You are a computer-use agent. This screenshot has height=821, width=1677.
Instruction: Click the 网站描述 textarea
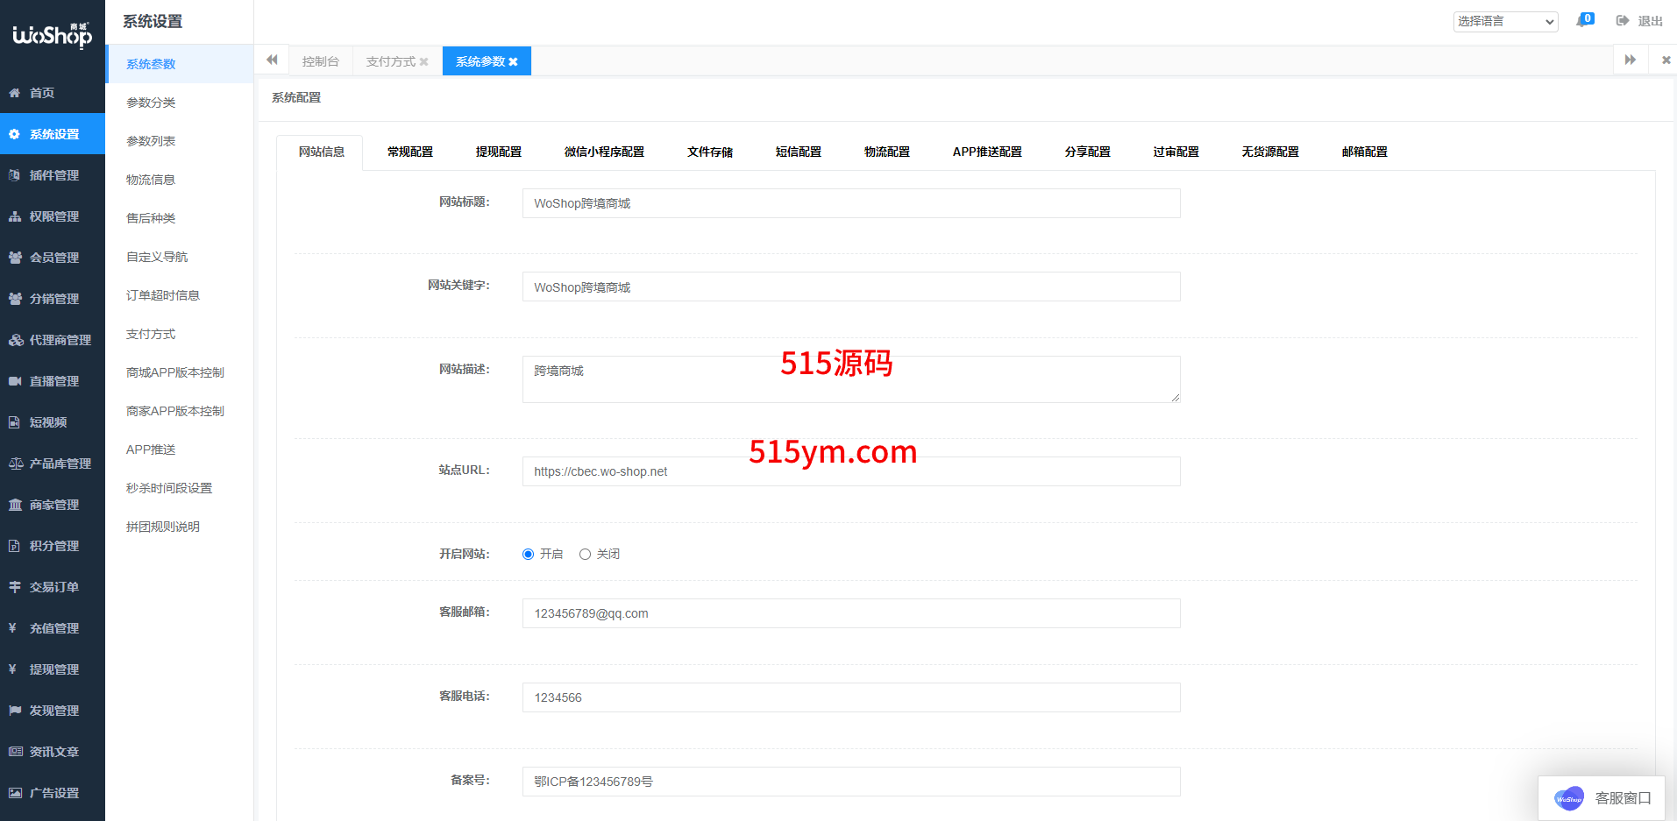coord(850,379)
